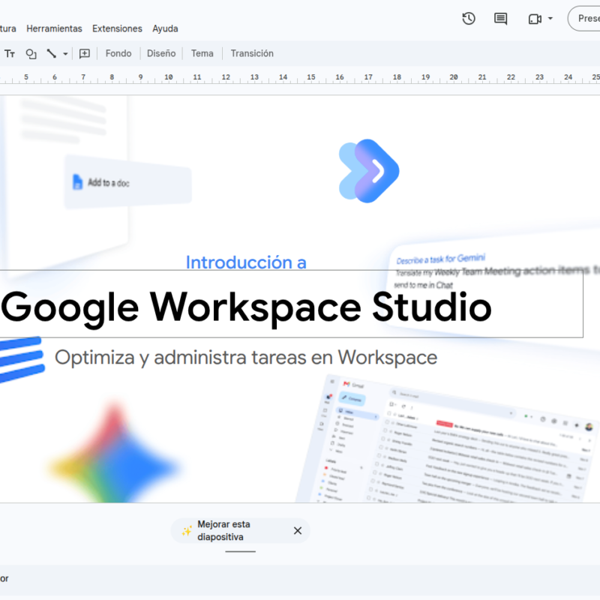Screen dimensions: 600x600
Task: Open the Herramientas menu
Action: pos(54,28)
